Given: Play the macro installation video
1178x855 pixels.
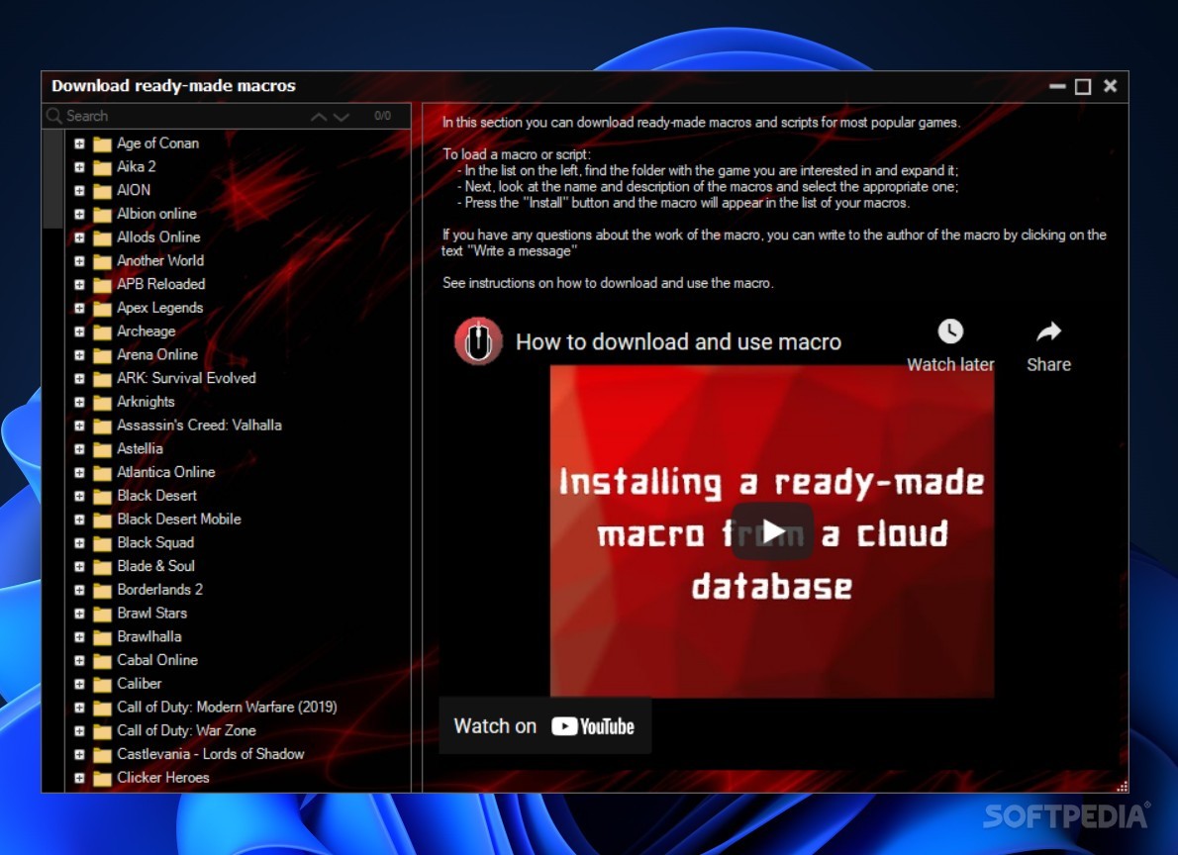Looking at the screenshot, I should (772, 532).
